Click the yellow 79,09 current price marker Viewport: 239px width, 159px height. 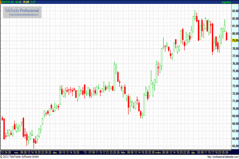tap(234, 41)
